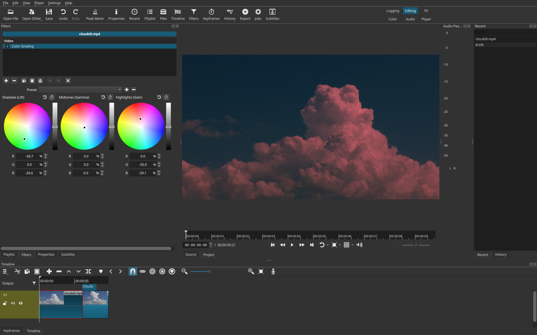Open the grid display dropdown arrow
The height and width of the screenshot is (335, 537).
coord(352,245)
